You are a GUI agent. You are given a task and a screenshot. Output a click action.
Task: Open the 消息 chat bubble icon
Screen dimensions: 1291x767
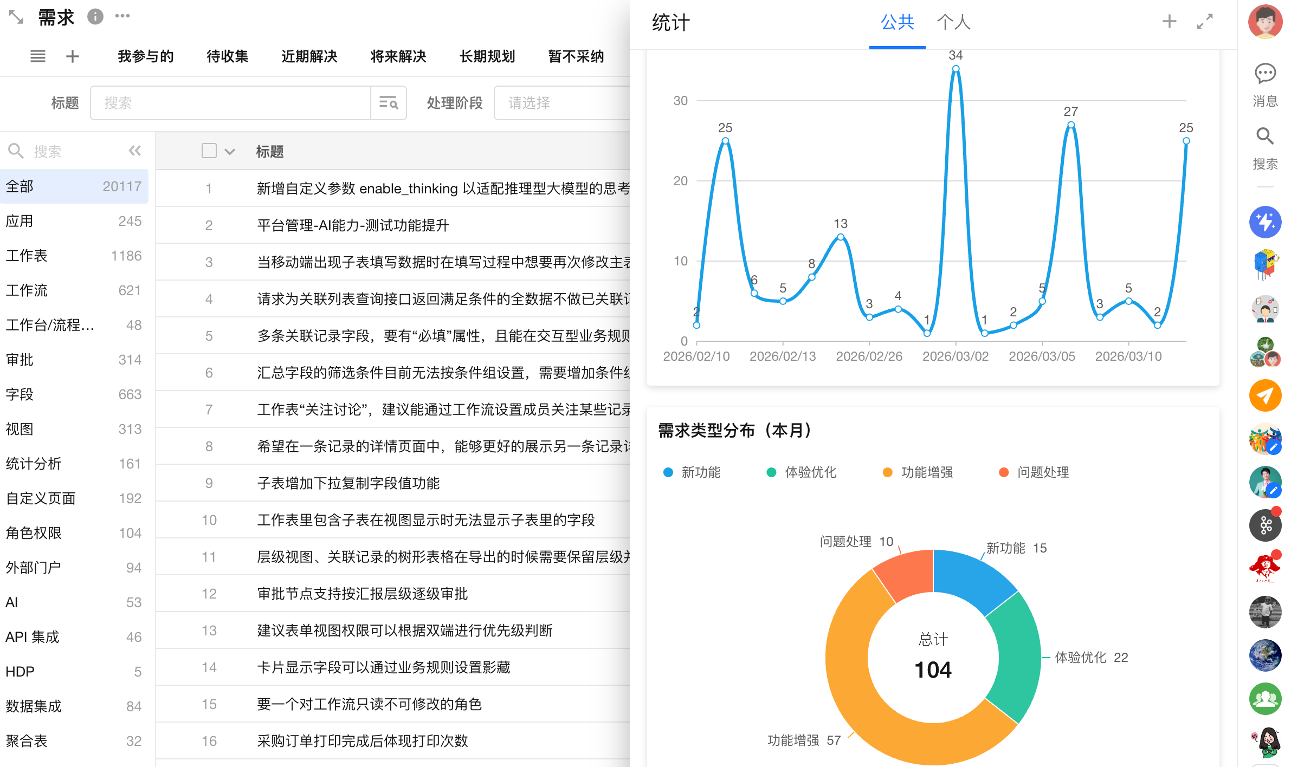click(x=1264, y=74)
